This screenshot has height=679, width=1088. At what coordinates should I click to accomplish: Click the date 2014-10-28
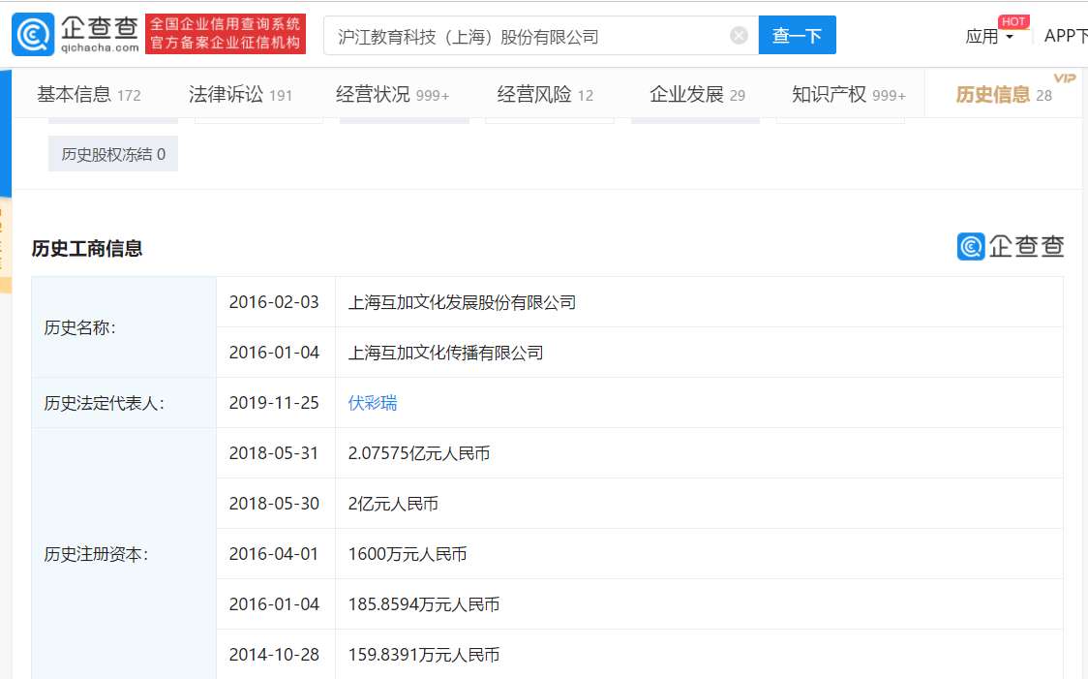[x=274, y=655]
